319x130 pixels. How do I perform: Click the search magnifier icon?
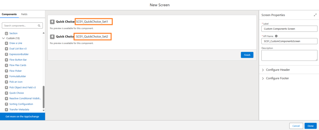(39, 26)
